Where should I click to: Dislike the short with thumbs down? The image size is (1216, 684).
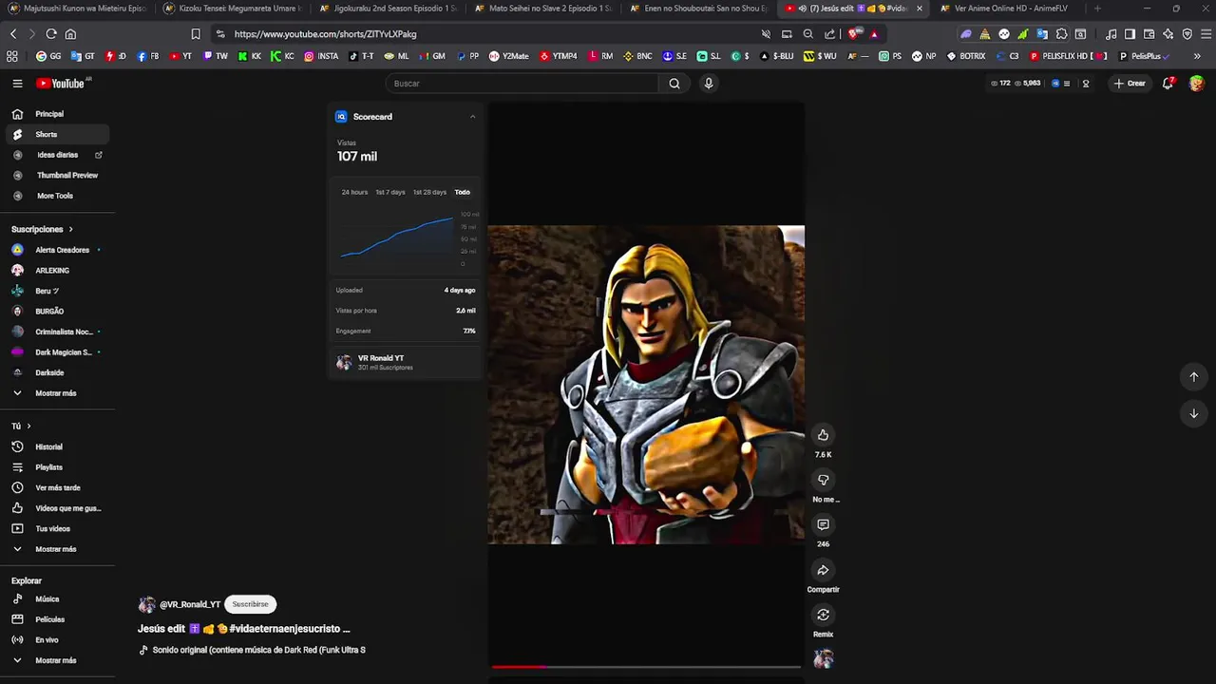pyautogui.click(x=823, y=480)
